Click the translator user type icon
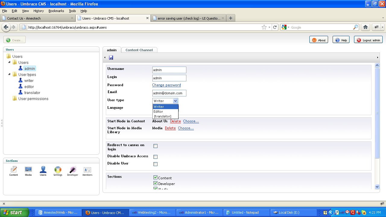Viewport: 386px width, 217px height. click(21, 93)
